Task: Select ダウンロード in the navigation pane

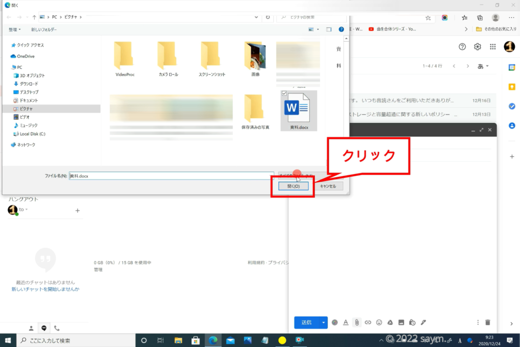Action: pos(28,84)
